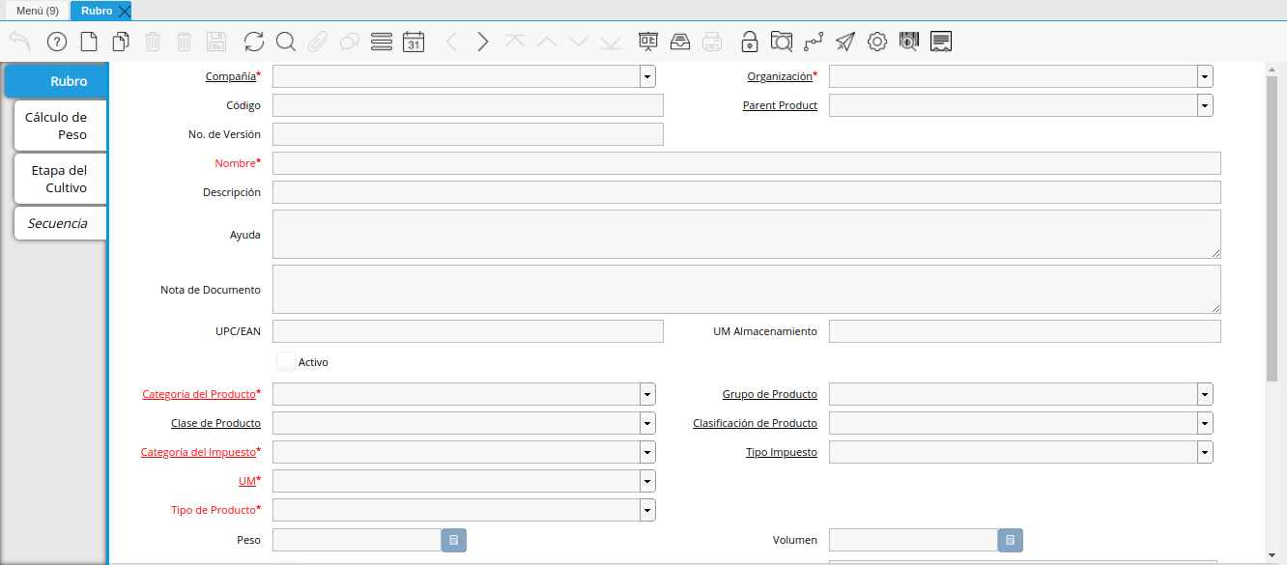
Task: Click the Parent Product label link
Action: (779, 105)
